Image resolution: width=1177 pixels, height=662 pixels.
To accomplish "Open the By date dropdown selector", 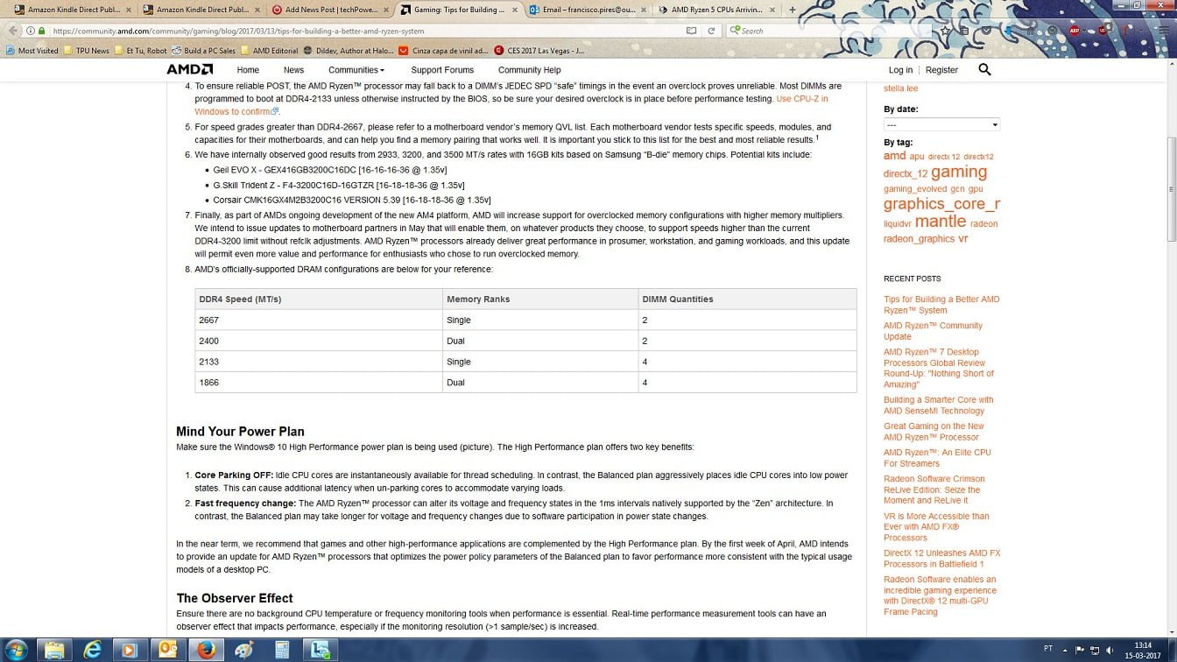I will coord(941,125).
